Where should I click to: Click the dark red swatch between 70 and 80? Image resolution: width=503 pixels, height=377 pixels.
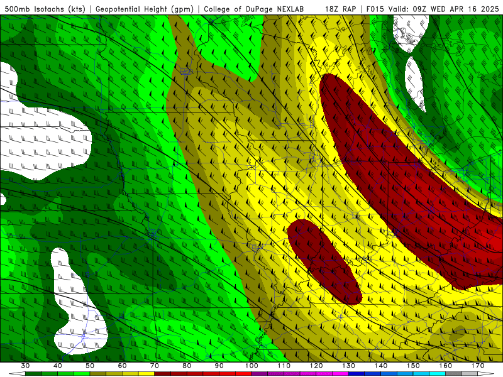pyautogui.click(x=163, y=374)
